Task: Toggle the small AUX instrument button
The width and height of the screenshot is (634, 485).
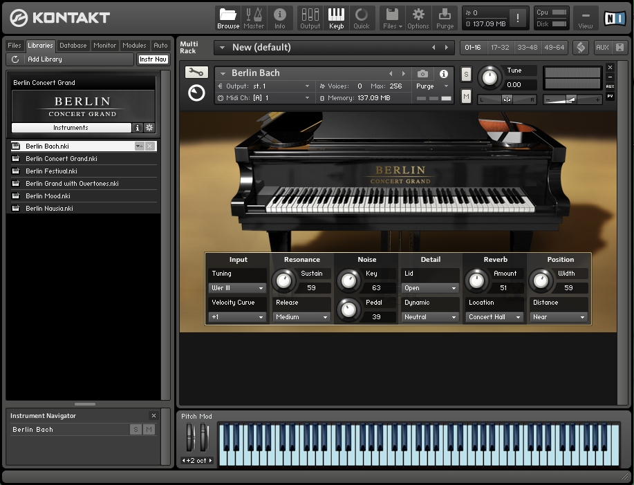Action: (x=610, y=86)
